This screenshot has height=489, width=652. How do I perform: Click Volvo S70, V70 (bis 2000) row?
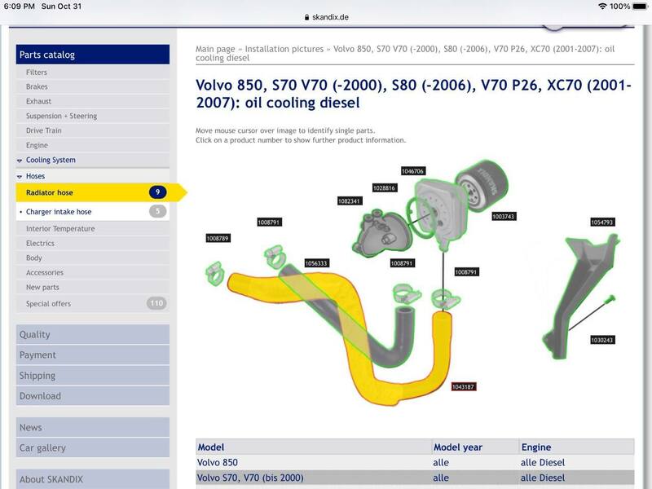pos(415,478)
